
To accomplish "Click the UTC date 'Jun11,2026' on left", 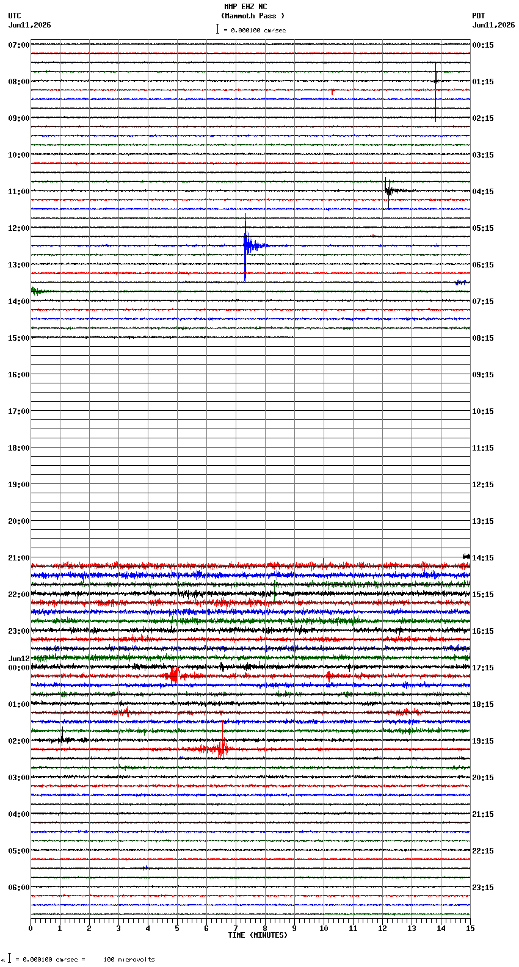I will (x=30, y=25).
